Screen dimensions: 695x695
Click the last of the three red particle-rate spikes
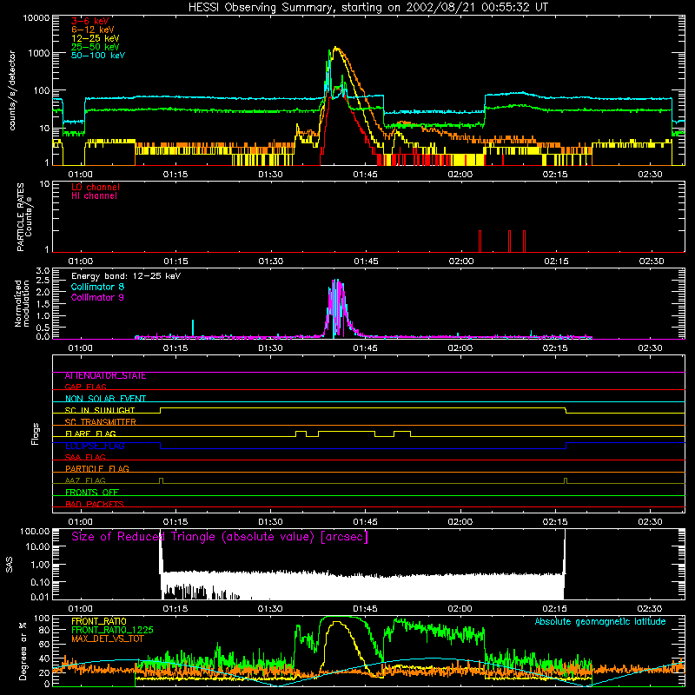[525, 242]
